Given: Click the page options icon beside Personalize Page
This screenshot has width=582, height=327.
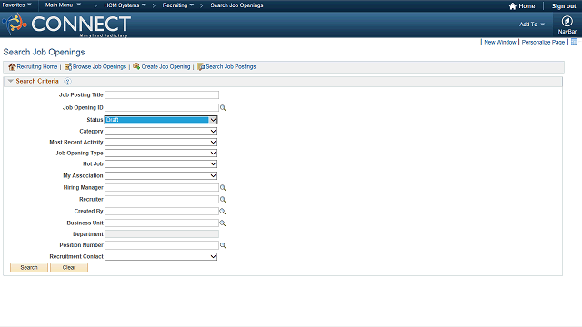Looking at the screenshot, I should (574, 42).
